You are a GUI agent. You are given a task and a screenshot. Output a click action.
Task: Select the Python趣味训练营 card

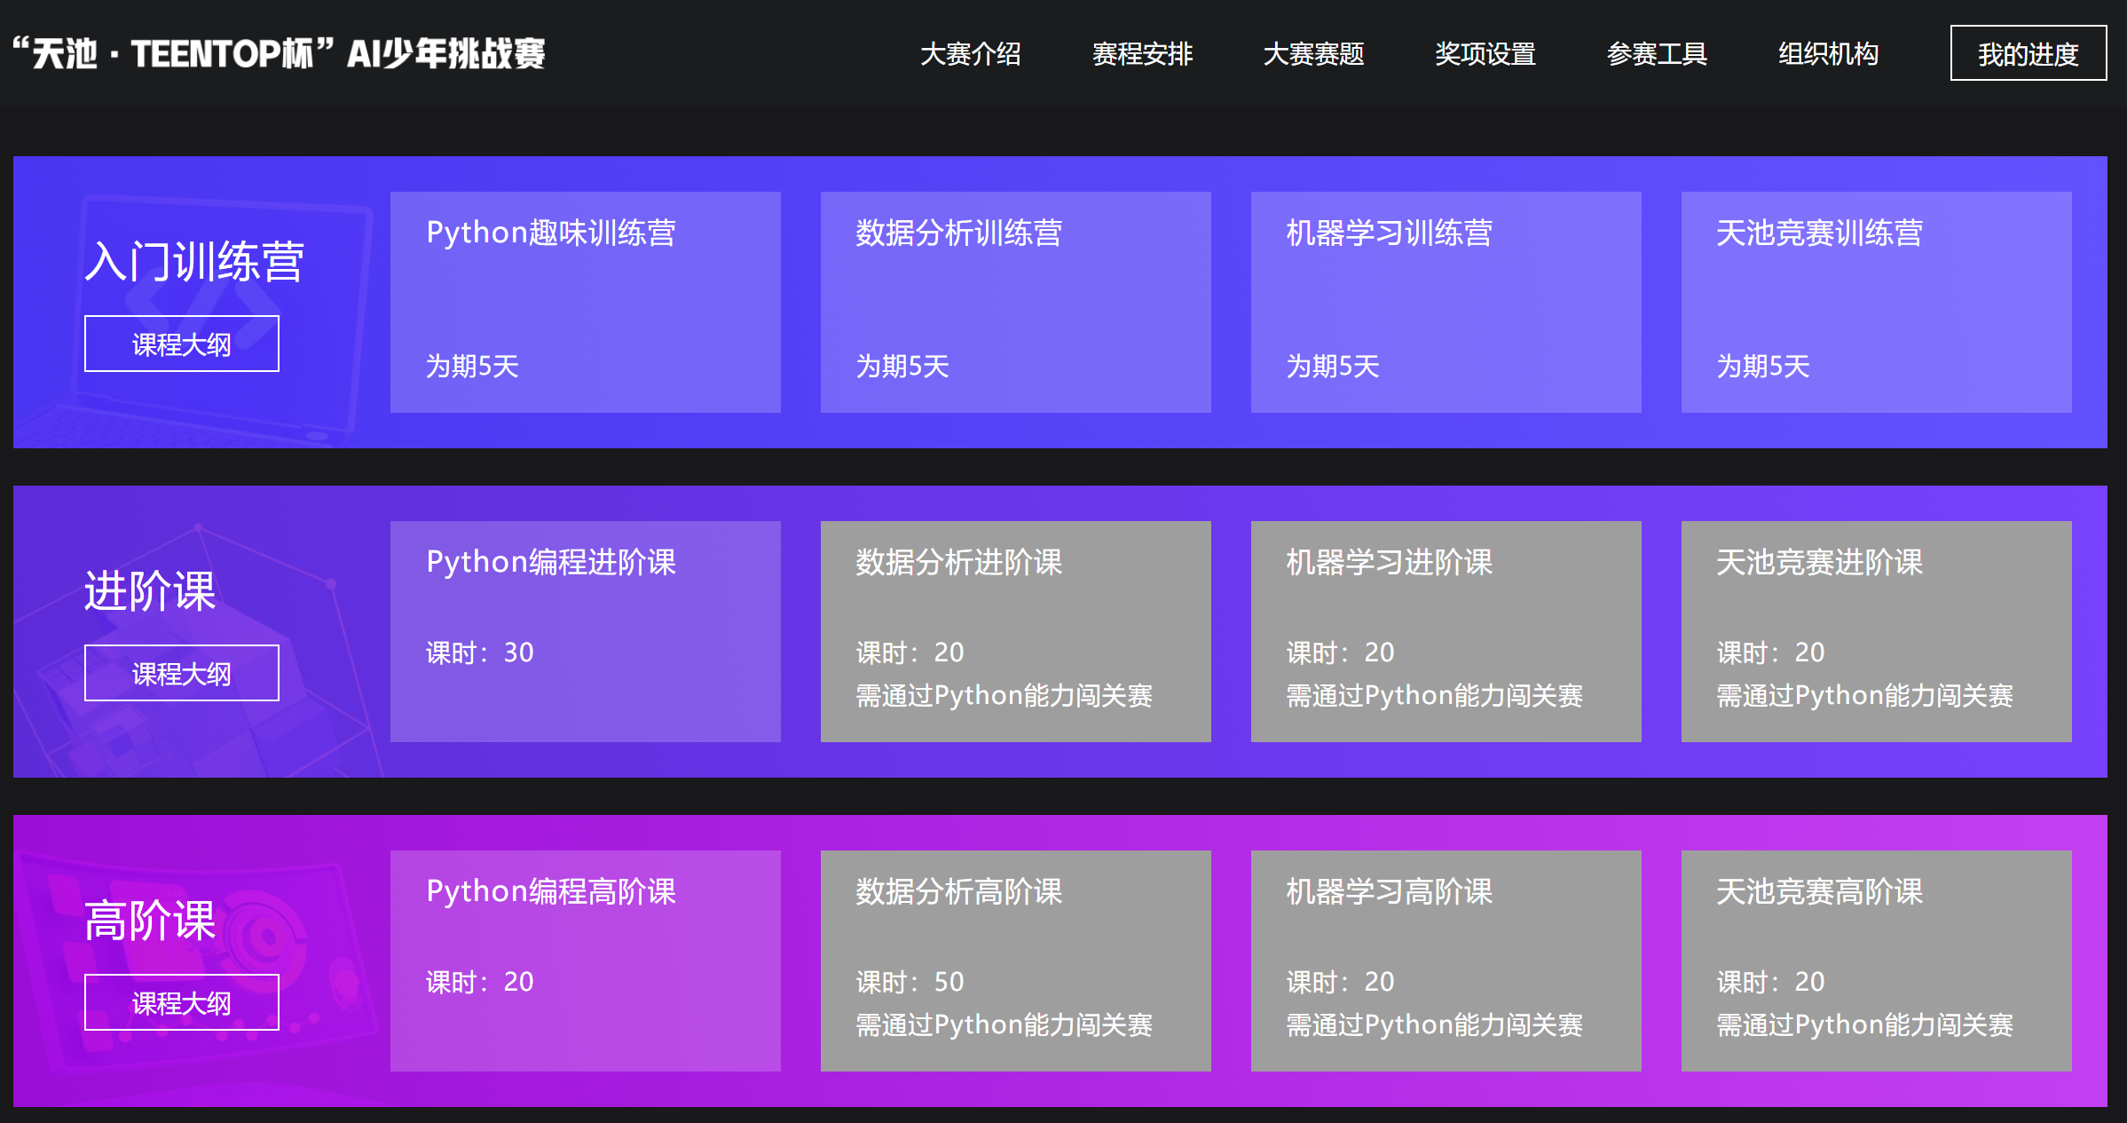(586, 302)
